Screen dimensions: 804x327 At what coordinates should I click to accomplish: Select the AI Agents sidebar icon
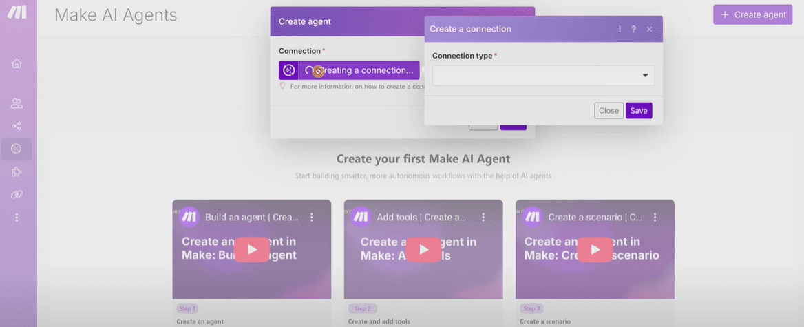17,149
